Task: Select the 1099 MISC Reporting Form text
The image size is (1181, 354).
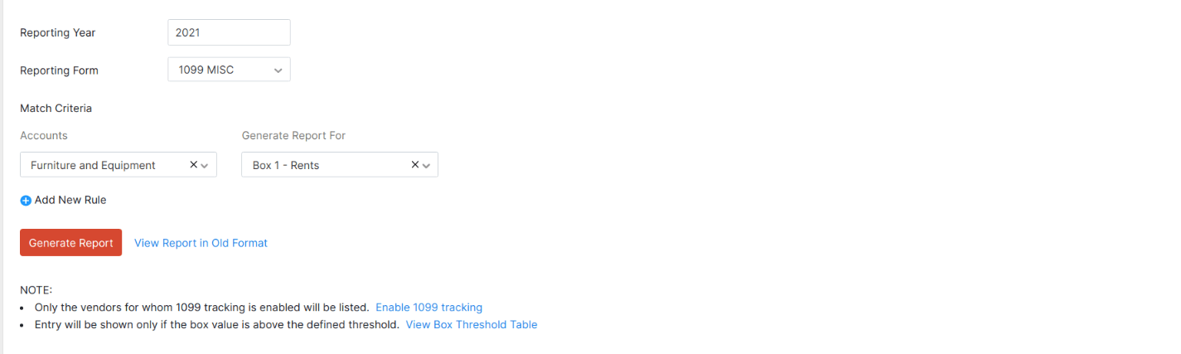Action: 206,70
